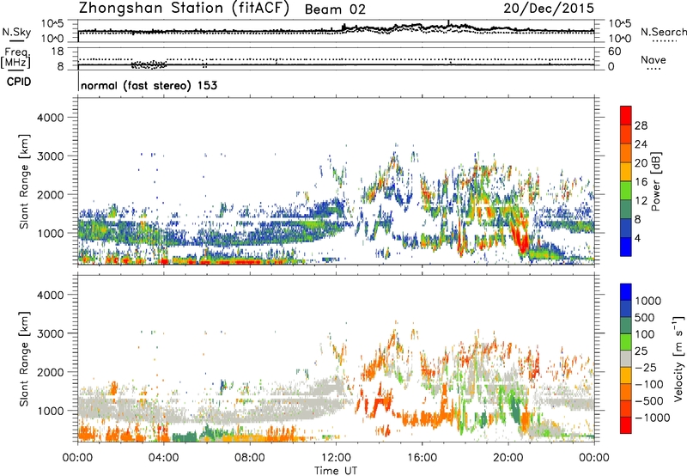Click the left-side '10^0' noise axis label
The width and height of the screenshot is (687, 476).
52,39
